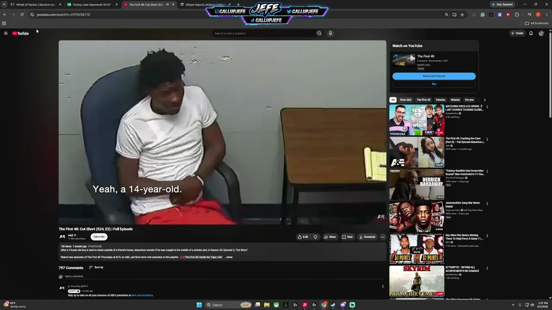Download the video
The width and height of the screenshot is (552, 310).
coord(367,237)
